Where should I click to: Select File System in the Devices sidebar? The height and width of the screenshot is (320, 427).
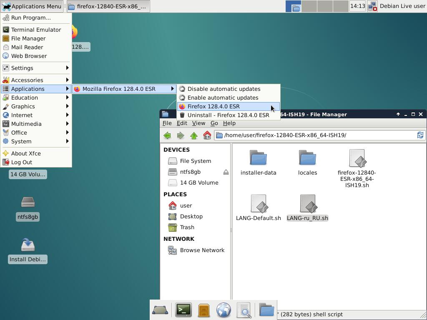click(x=196, y=161)
